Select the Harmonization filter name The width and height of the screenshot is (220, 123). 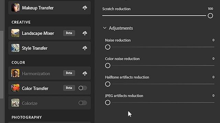[36, 74]
